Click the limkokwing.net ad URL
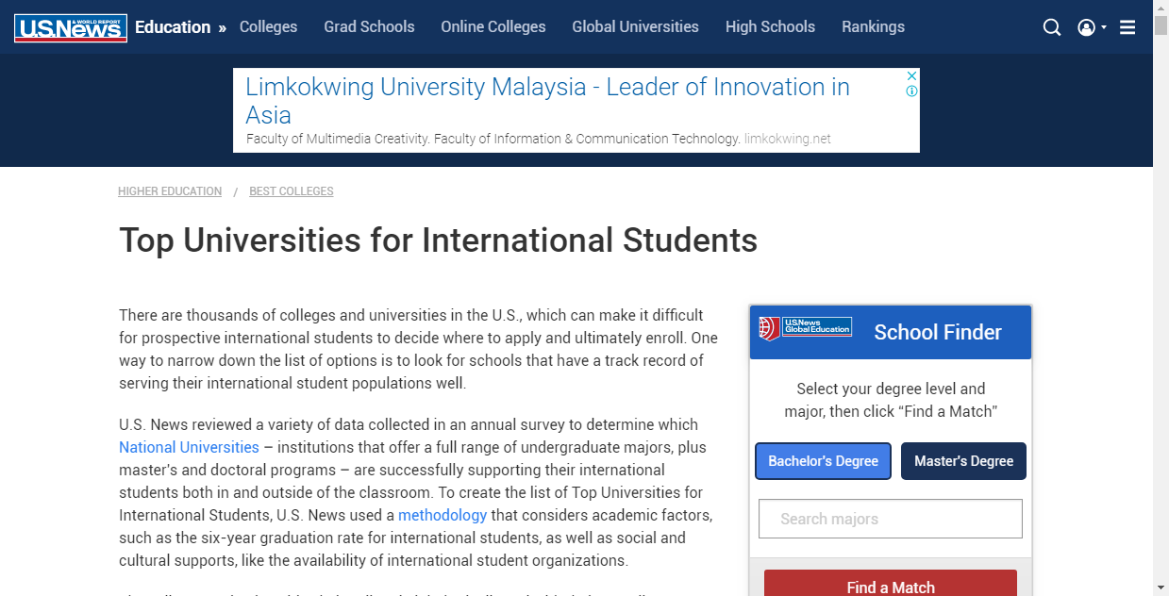The height and width of the screenshot is (596, 1169). point(788,139)
